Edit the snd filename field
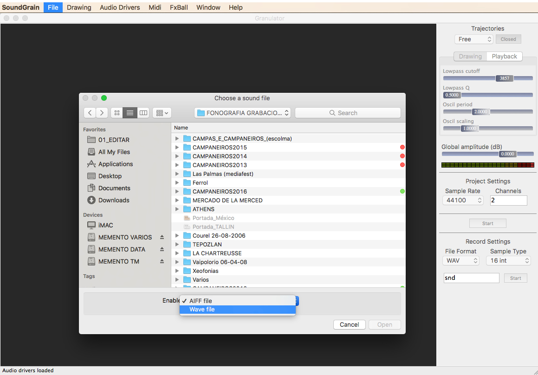The width and height of the screenshot is (538, 375). (471, 278)
